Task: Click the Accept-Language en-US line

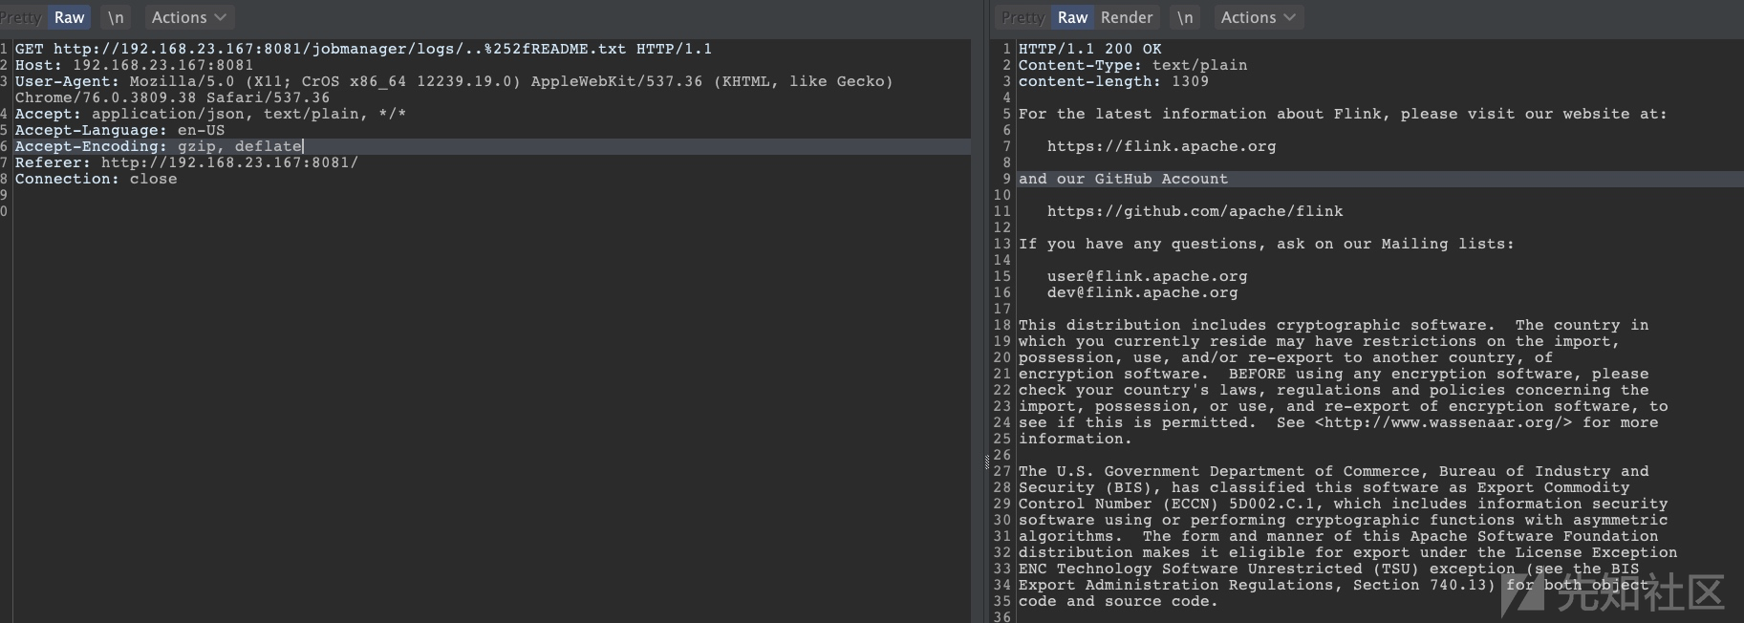Action: tap(120, 130)
